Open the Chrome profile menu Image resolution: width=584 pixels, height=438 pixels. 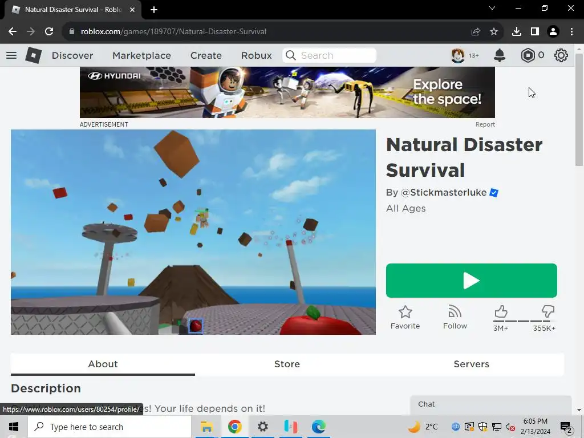pos(553,32)
